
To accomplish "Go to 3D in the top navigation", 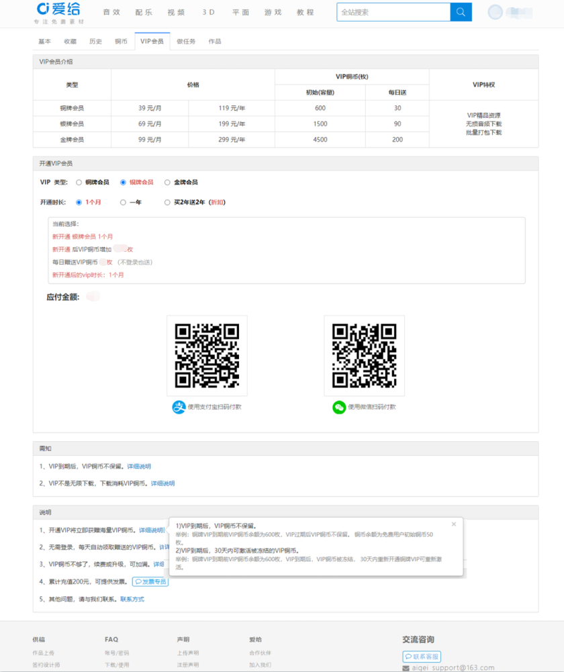I will (x=209, y=13).
